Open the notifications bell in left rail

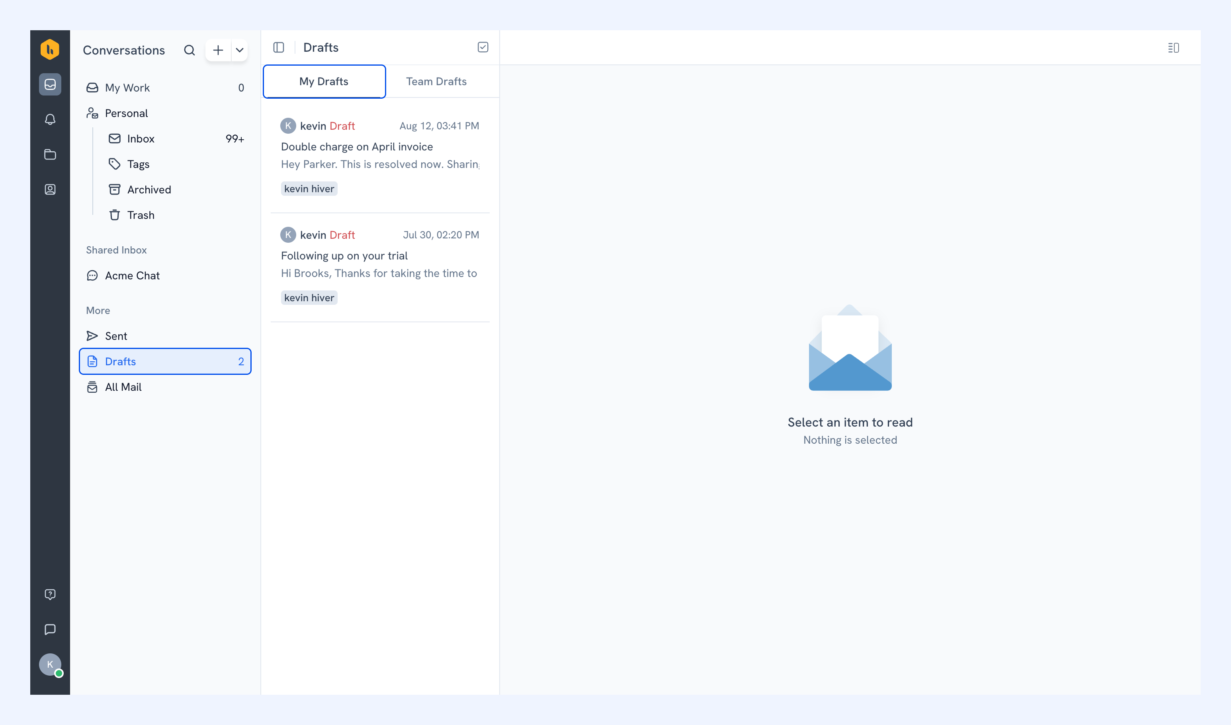[x=50, y=119]
